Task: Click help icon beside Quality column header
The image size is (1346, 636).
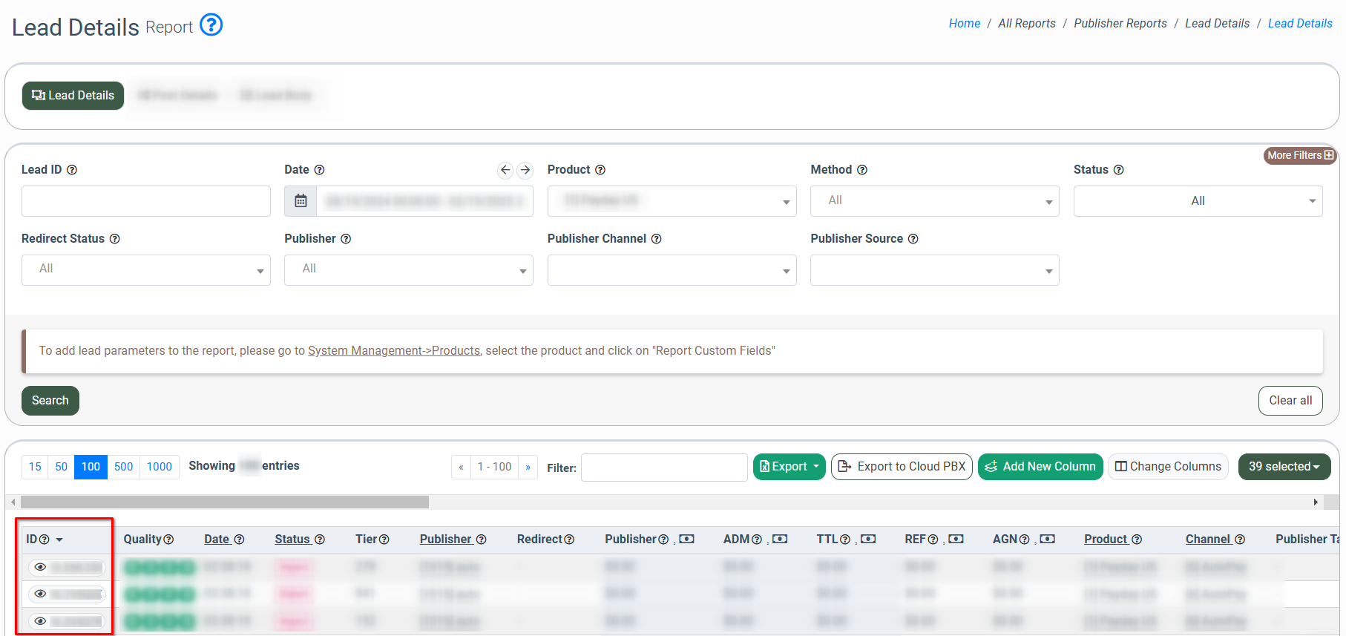Action: [168, 540]
